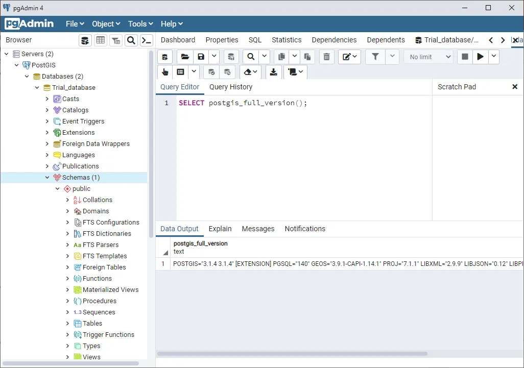This screenshot has height=368, width=524.
Task: Expand the Tables tree node
Action: tap(67, 324)
